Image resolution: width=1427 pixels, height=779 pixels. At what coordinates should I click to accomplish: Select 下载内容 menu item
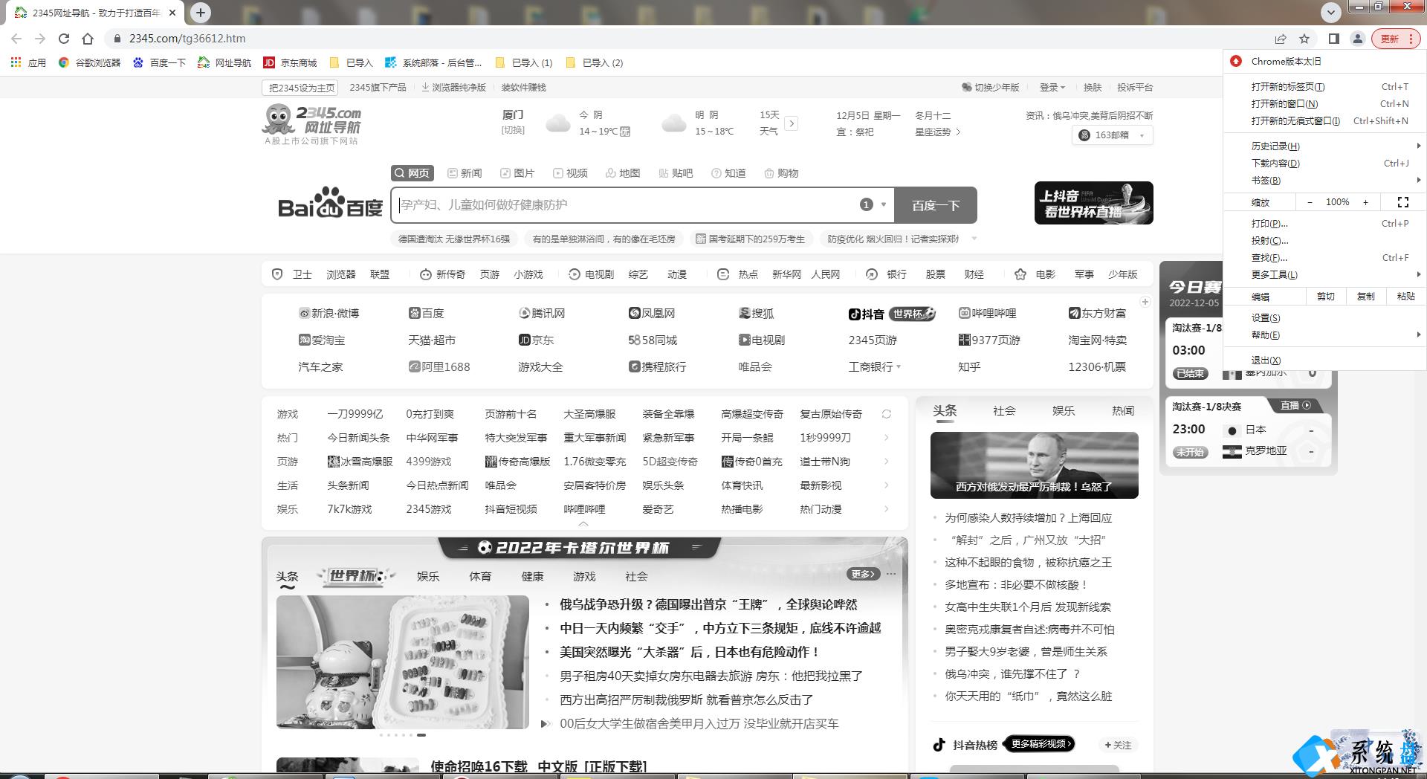(1324, 163)
